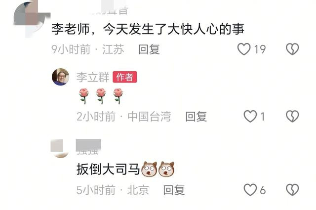Select the 李老师，今天发生了大快人心的事 comment text
This screenshot has height=210, width=316.
[148, 29]
